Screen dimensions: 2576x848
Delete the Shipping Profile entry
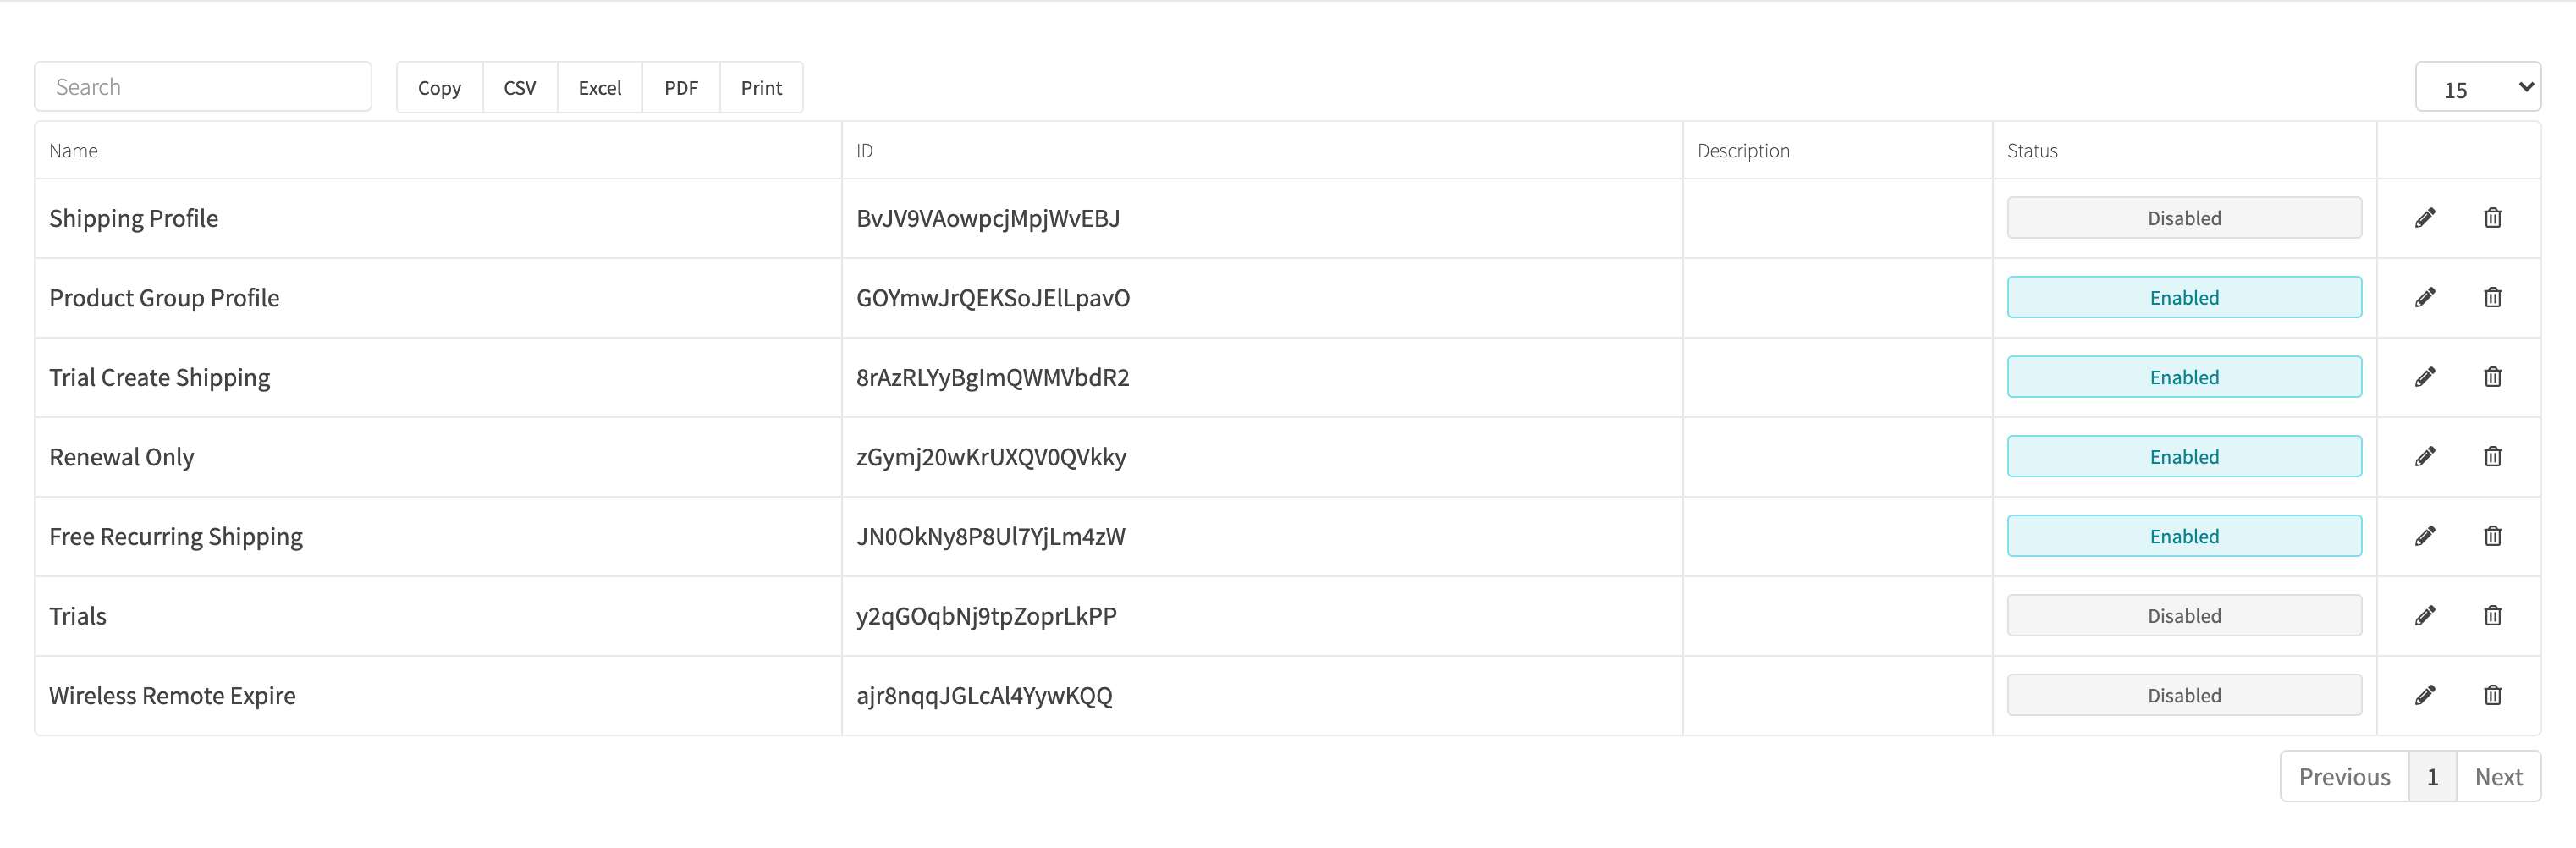tap(2492, 218)
